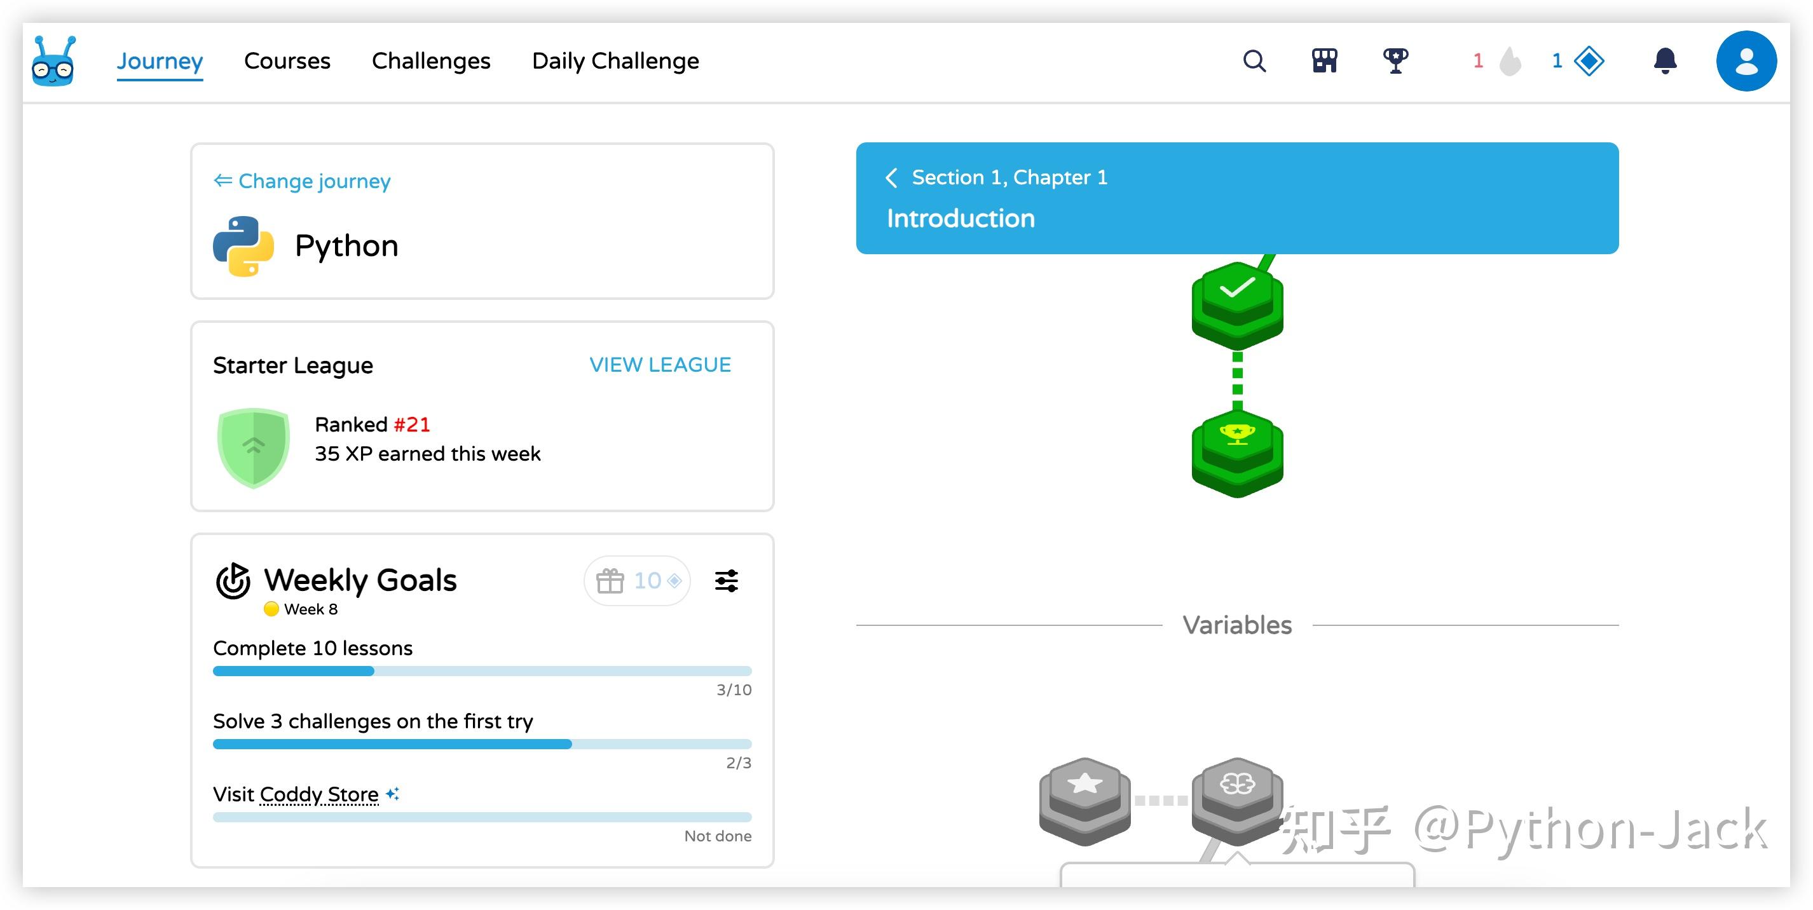The height and width of the screenshot is (910, 1813).
Task: Click the streak flame icon
Action: point(1509,61)
